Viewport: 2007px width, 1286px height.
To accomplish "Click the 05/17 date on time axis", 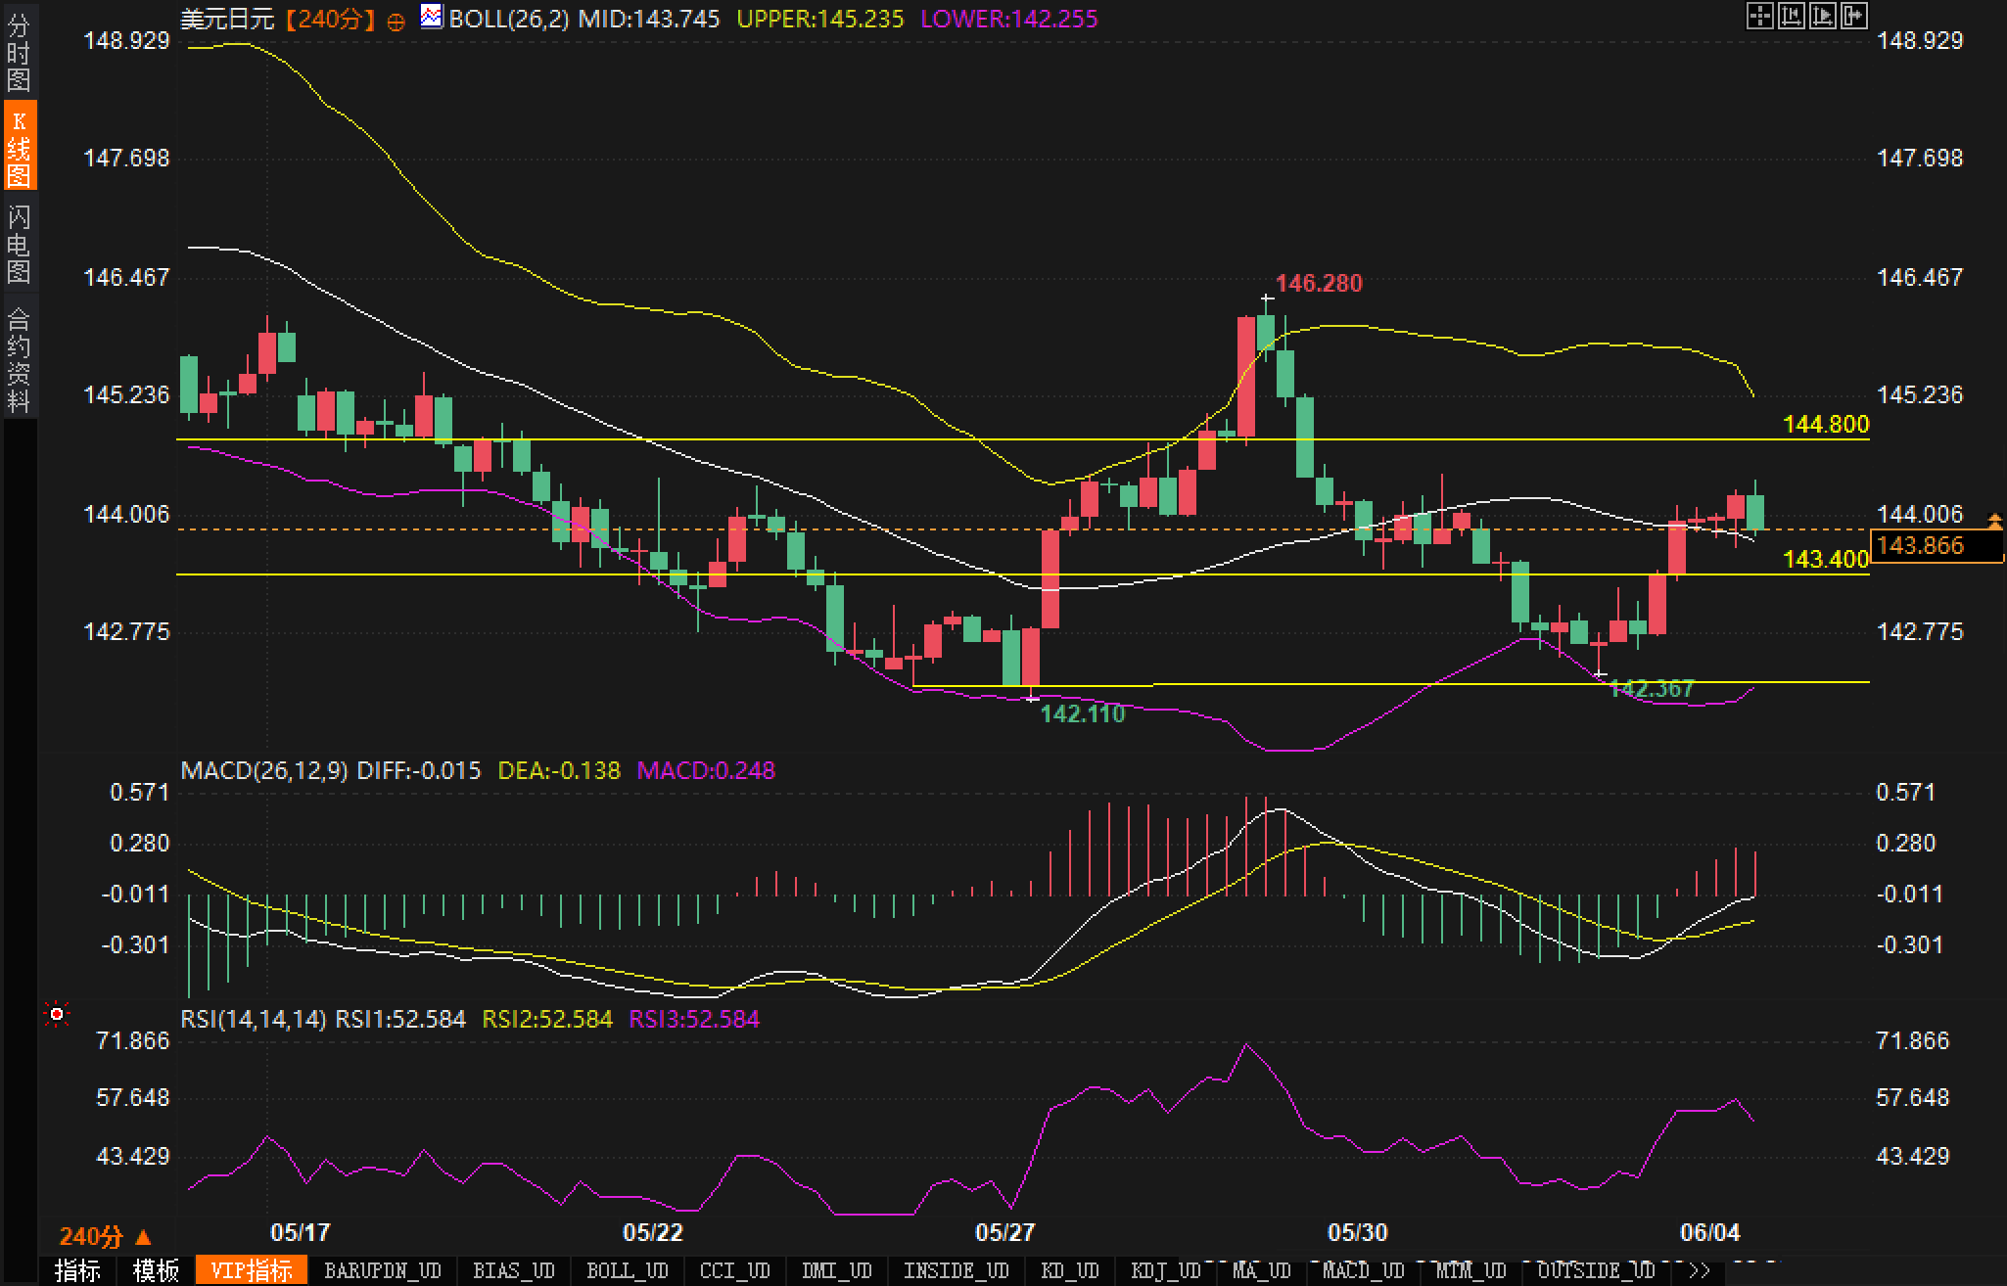I will (x=301, y=1232).
